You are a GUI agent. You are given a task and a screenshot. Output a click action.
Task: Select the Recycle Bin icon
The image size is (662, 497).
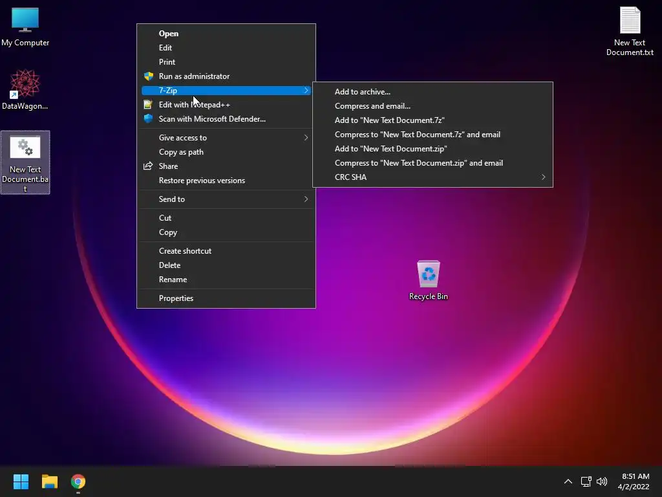428,281
